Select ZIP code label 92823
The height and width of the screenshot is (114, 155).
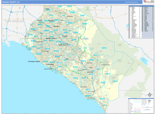tap(69, 6)
